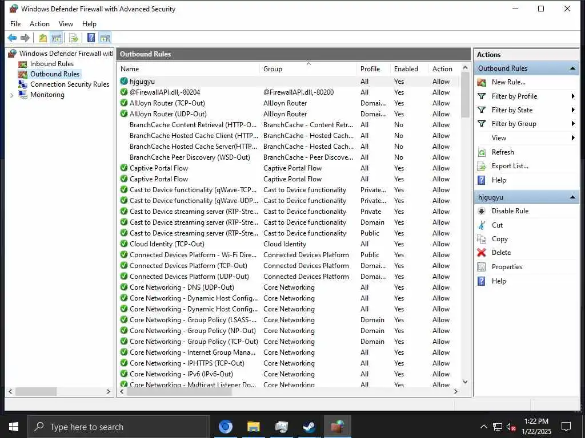Click the Back arrow toolbar icon
Screen dimensions: 585x438
pos(12,38)
